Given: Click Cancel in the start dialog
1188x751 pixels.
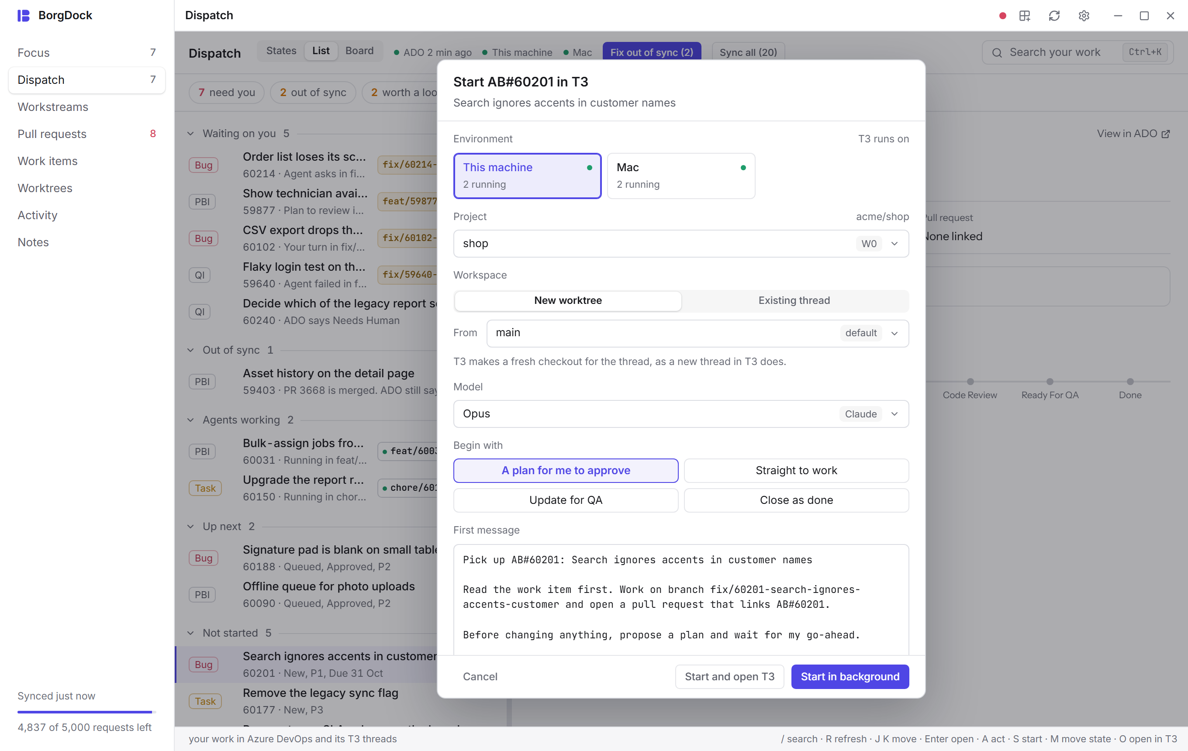Looking at the screenshot, I should [x=480, y=676].
